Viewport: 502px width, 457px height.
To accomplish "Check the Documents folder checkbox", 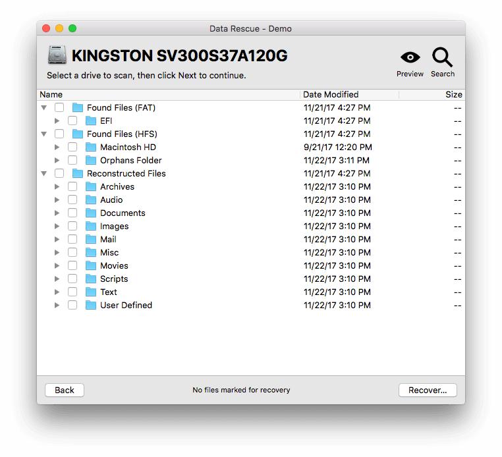I will pyautogui.click(x=72, y=213).
